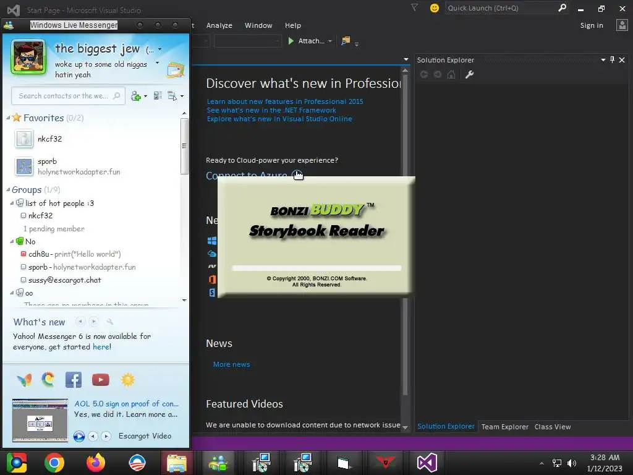633x475 pixels.
Task: Open the Help menu
Action: tap(292, 25)
